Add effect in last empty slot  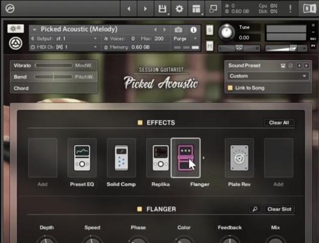click(278, 158)
